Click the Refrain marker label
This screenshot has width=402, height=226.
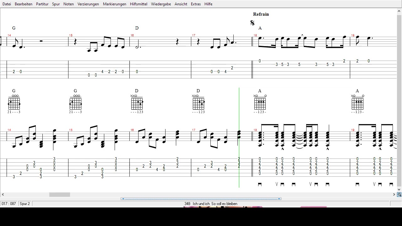(x=261, y=14)
